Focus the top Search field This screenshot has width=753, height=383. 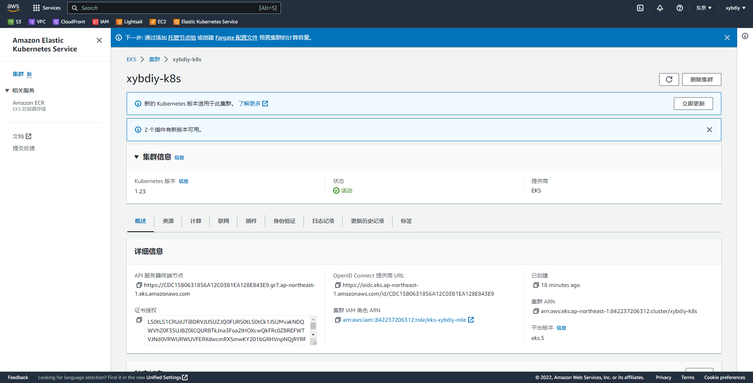coord(174,8)
